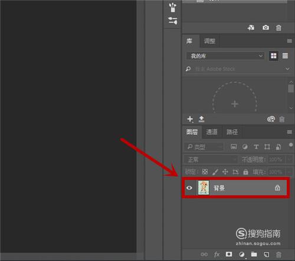This screenshot has height=261, width=295.
Task: Toggle layer filtering on or off
Action: [x=291, y=145]
